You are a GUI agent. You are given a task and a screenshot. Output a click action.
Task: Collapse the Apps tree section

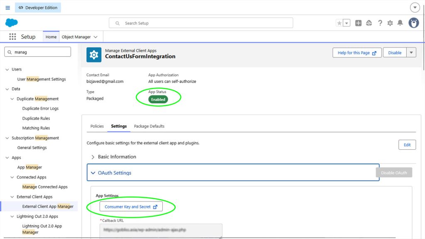pyautogui.click(x=7, y=157)
